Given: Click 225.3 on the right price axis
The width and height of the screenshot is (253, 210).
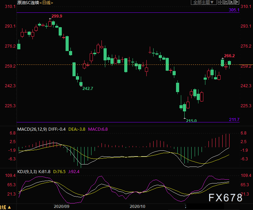Looking at the screenshot, I should click(246, 106).
